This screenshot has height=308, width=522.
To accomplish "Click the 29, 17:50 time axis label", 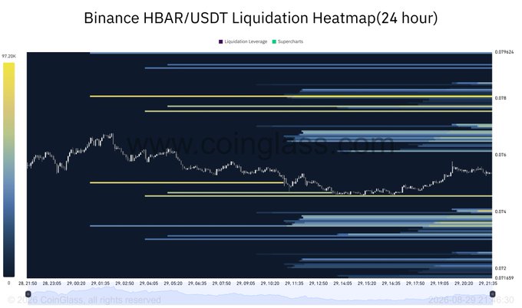I will pos(415,283).
